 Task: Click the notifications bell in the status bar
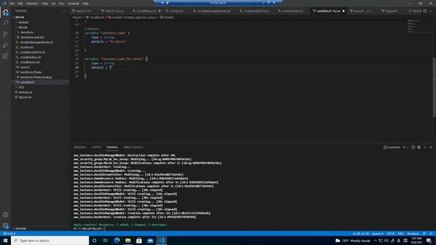point(431,233)
